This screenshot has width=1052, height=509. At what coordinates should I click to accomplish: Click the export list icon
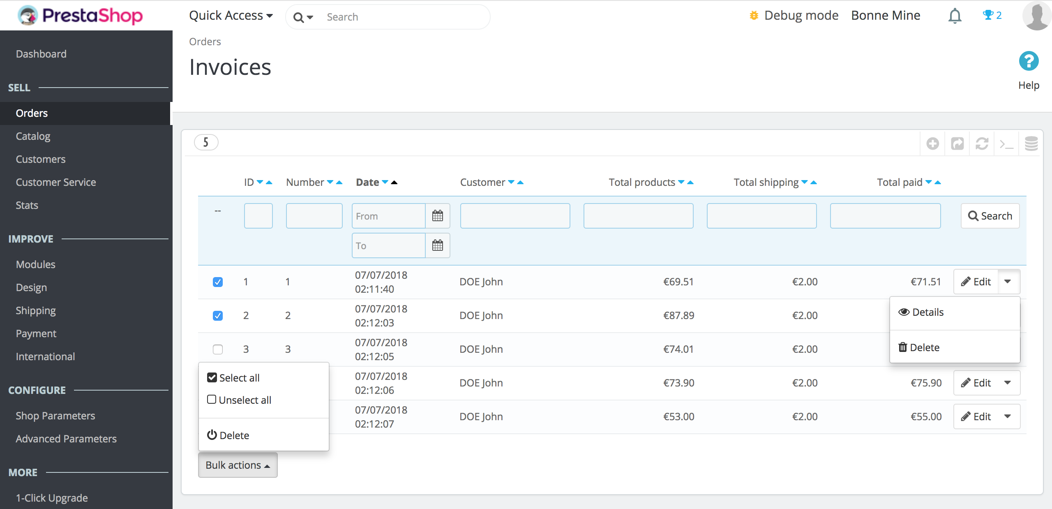click(x=957, y=143)
